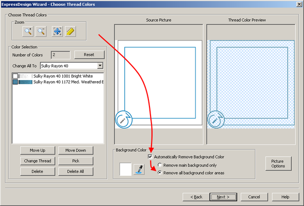Select the Zoom Out magnifier tool
This screenshot has height=206, width=304.
(x=41, y=31)
